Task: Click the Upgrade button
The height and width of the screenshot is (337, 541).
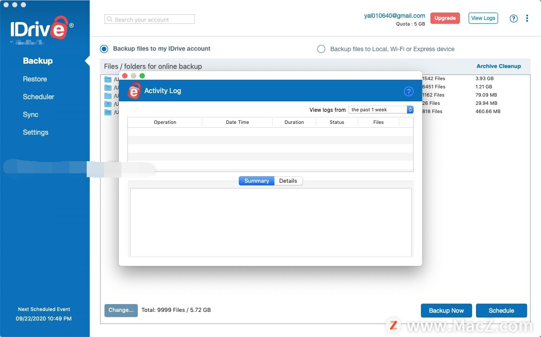Action: pos(445,18)
